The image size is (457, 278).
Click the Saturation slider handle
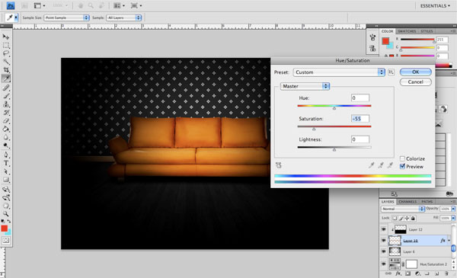(314, 129)
